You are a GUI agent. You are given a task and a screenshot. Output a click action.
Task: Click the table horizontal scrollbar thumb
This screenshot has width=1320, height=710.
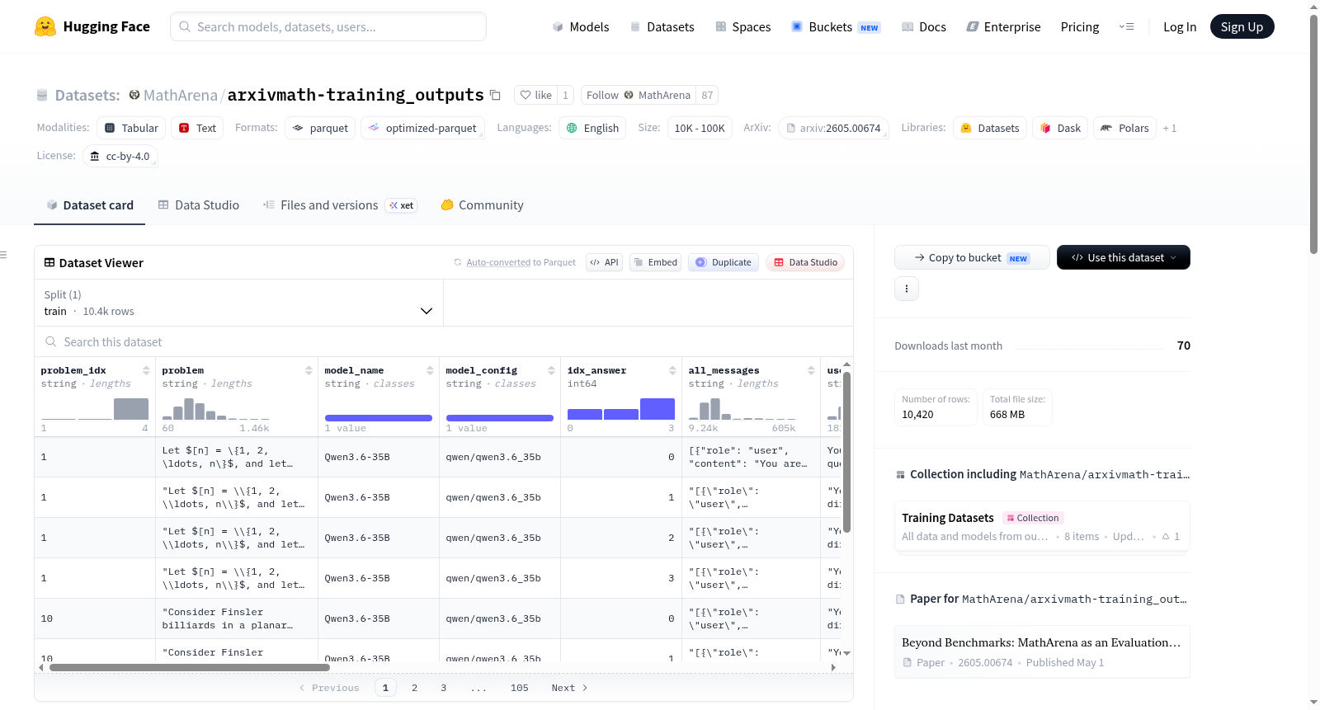click(x=190, y=667)
